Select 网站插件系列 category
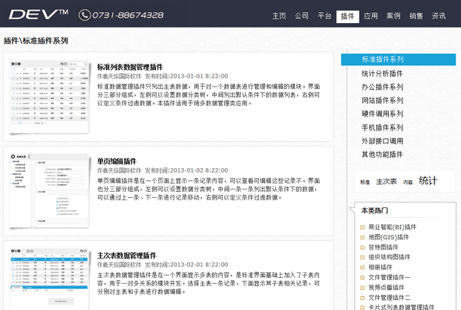This screenshot has height=310, width=461. click(382, 101)
